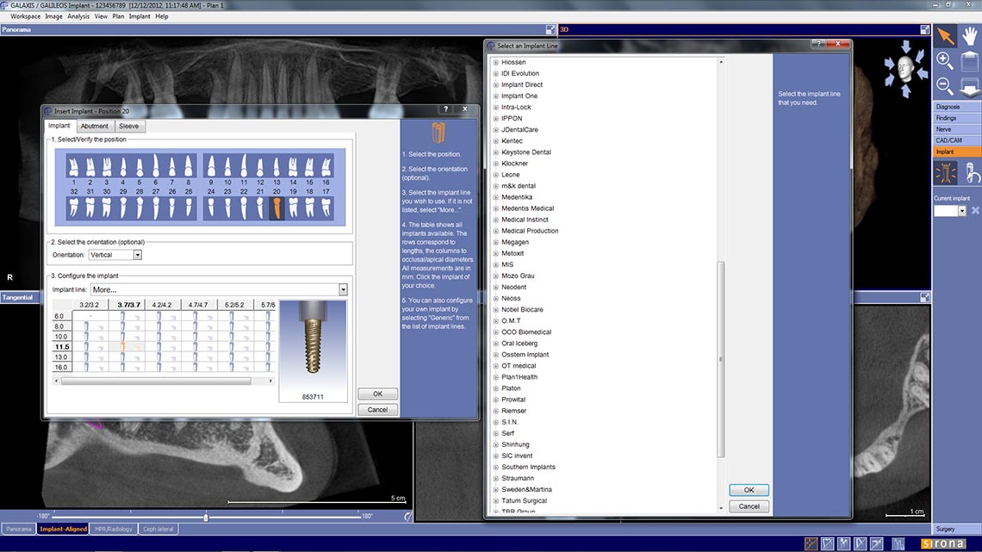Open the Diagnosis panel button
982x552 pixels.
click(x=957, y=107)
